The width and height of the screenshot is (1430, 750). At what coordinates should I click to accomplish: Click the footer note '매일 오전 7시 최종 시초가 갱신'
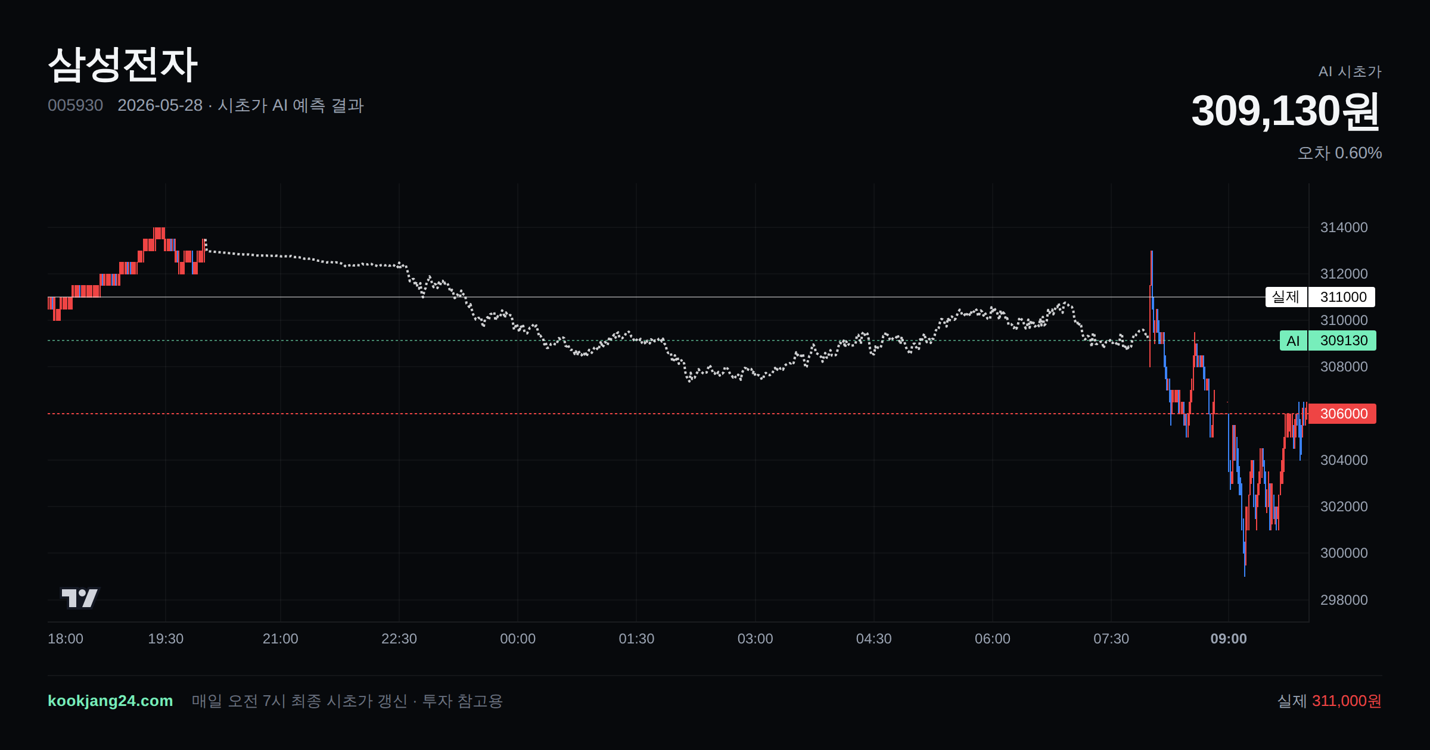point(300,701)
